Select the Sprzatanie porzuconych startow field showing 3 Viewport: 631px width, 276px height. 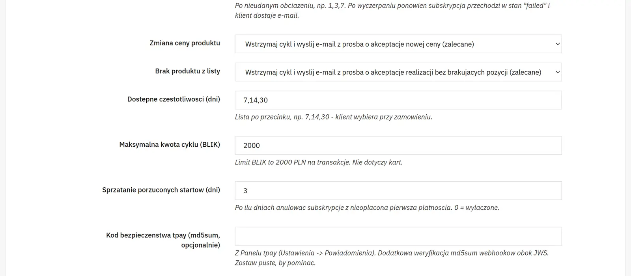[398, 191]
